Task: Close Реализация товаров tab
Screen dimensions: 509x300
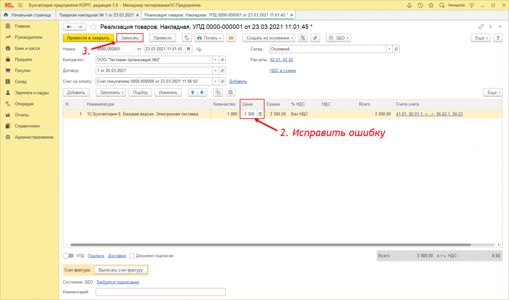Action: point(291,15)
